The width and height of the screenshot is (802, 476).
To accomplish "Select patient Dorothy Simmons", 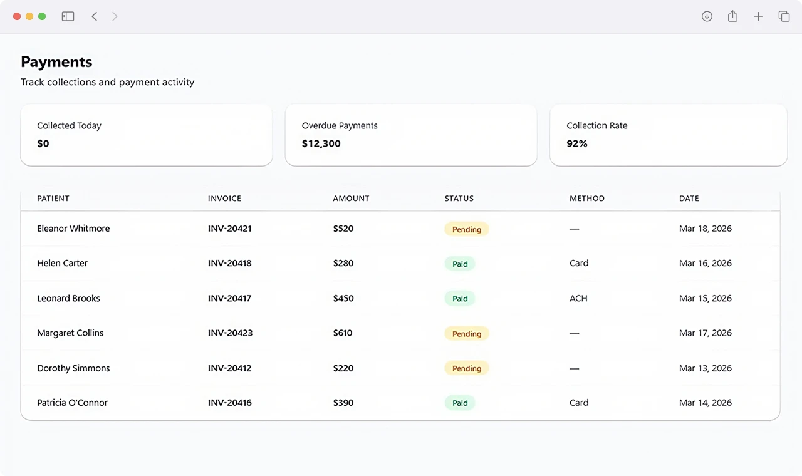I will pos(73,368).
